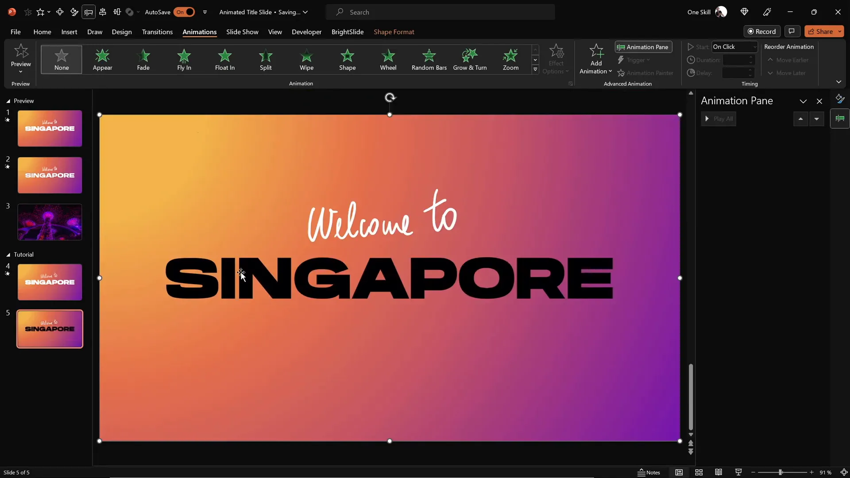
Task: Start Slide Show from status bar
Action: (738, 472)
